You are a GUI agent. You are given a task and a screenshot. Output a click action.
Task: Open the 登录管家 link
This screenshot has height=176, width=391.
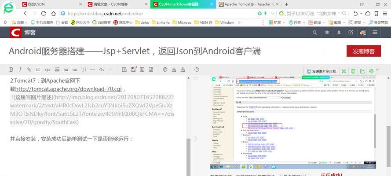click(x=378, y=22)
